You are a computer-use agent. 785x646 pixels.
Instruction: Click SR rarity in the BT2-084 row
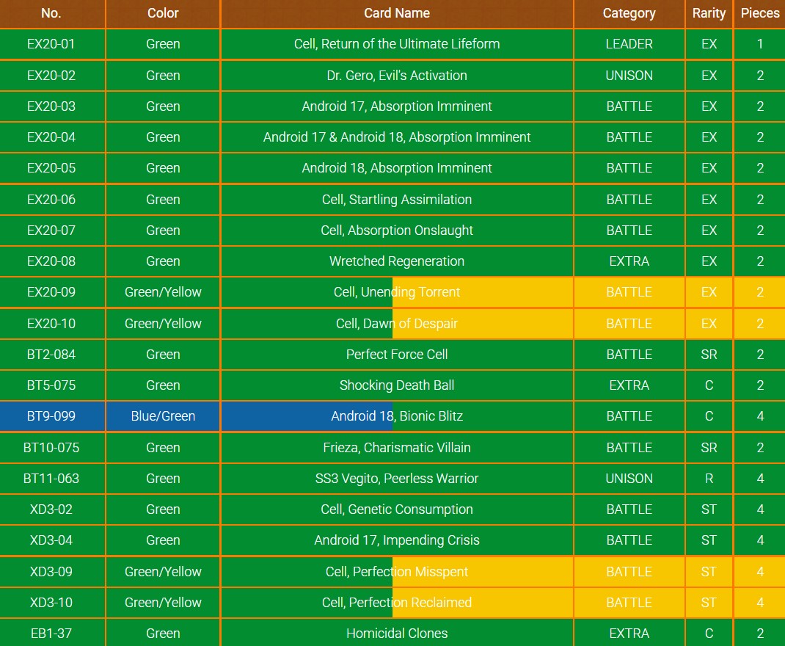click(x=709, y=355)
